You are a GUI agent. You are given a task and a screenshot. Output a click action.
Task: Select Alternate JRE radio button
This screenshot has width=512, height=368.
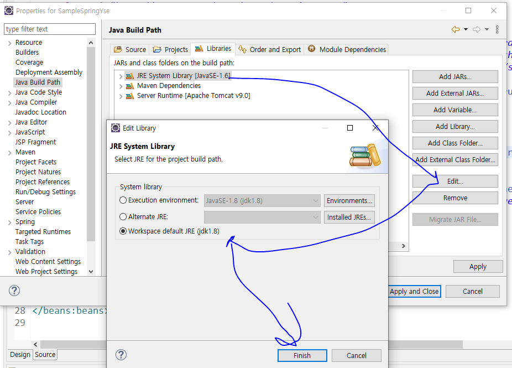pos(123,217)
